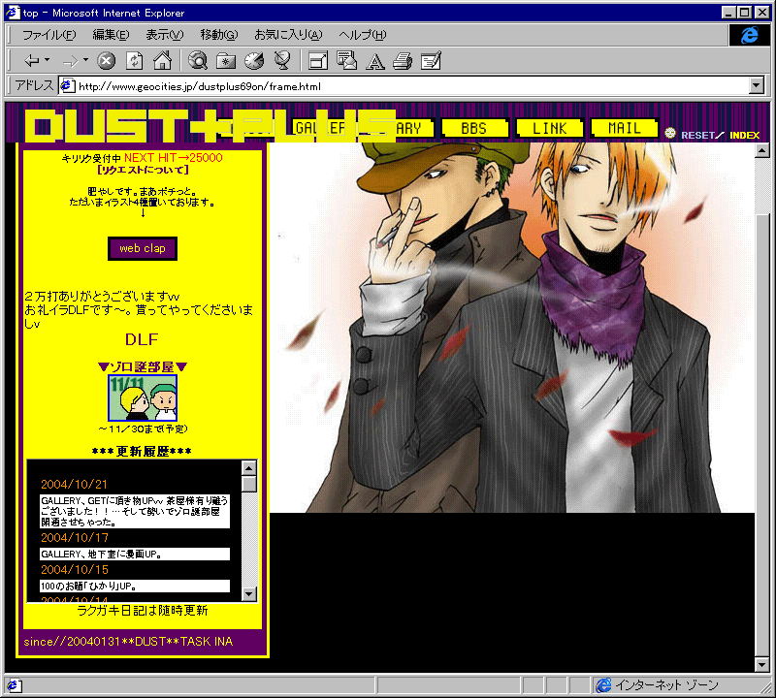Click the update history scrollbar thumb

pyautogui.click(x=249, y=484)
